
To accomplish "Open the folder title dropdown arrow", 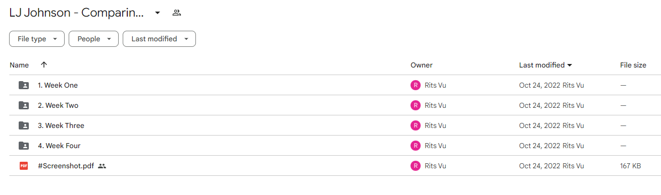I will [x=158, y=13].
